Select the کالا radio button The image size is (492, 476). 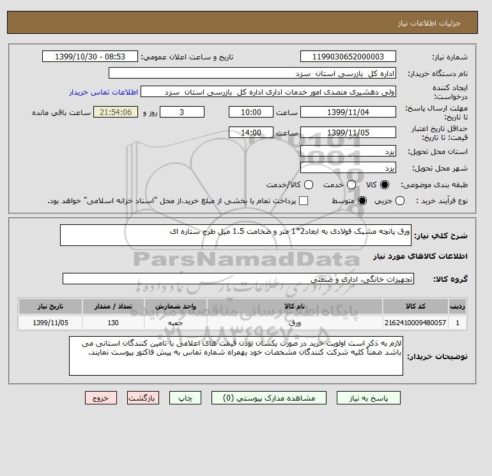(x=385, y=185)
